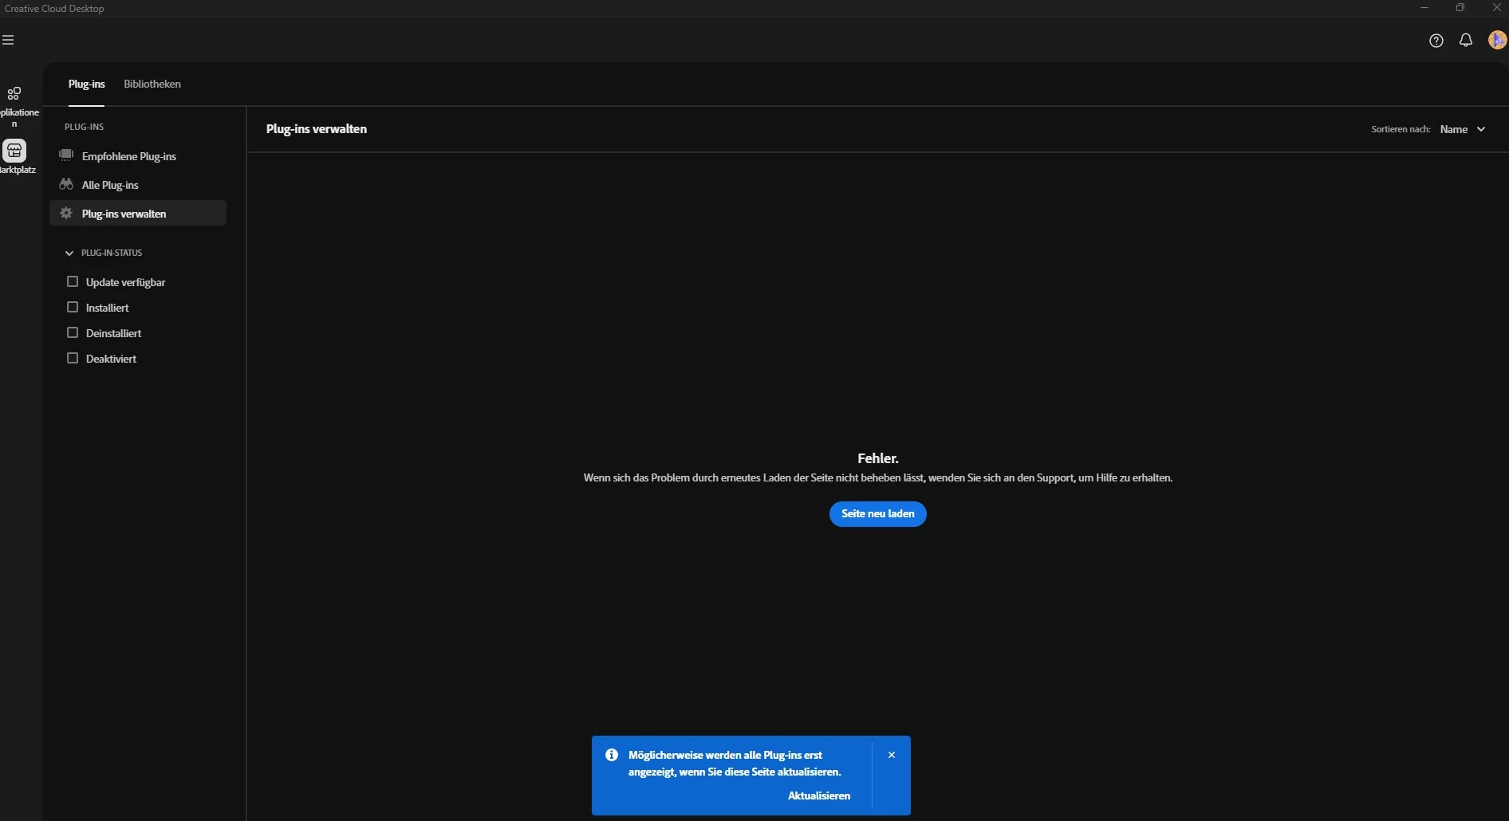This screenshot has height=821, width=1509.
Task: Collapse the PLUG-IN-STATUS section
Action: coord(69,253)
